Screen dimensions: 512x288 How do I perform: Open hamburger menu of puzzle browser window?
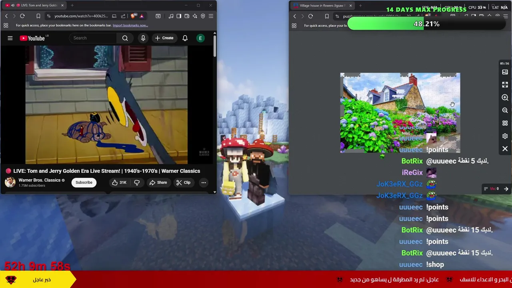[506, 16]
